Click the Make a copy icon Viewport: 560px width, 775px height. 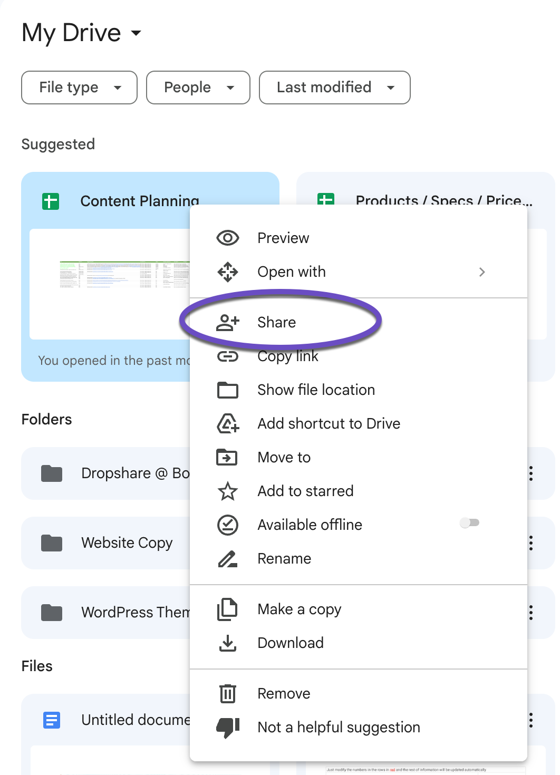(x=227, y=609)
